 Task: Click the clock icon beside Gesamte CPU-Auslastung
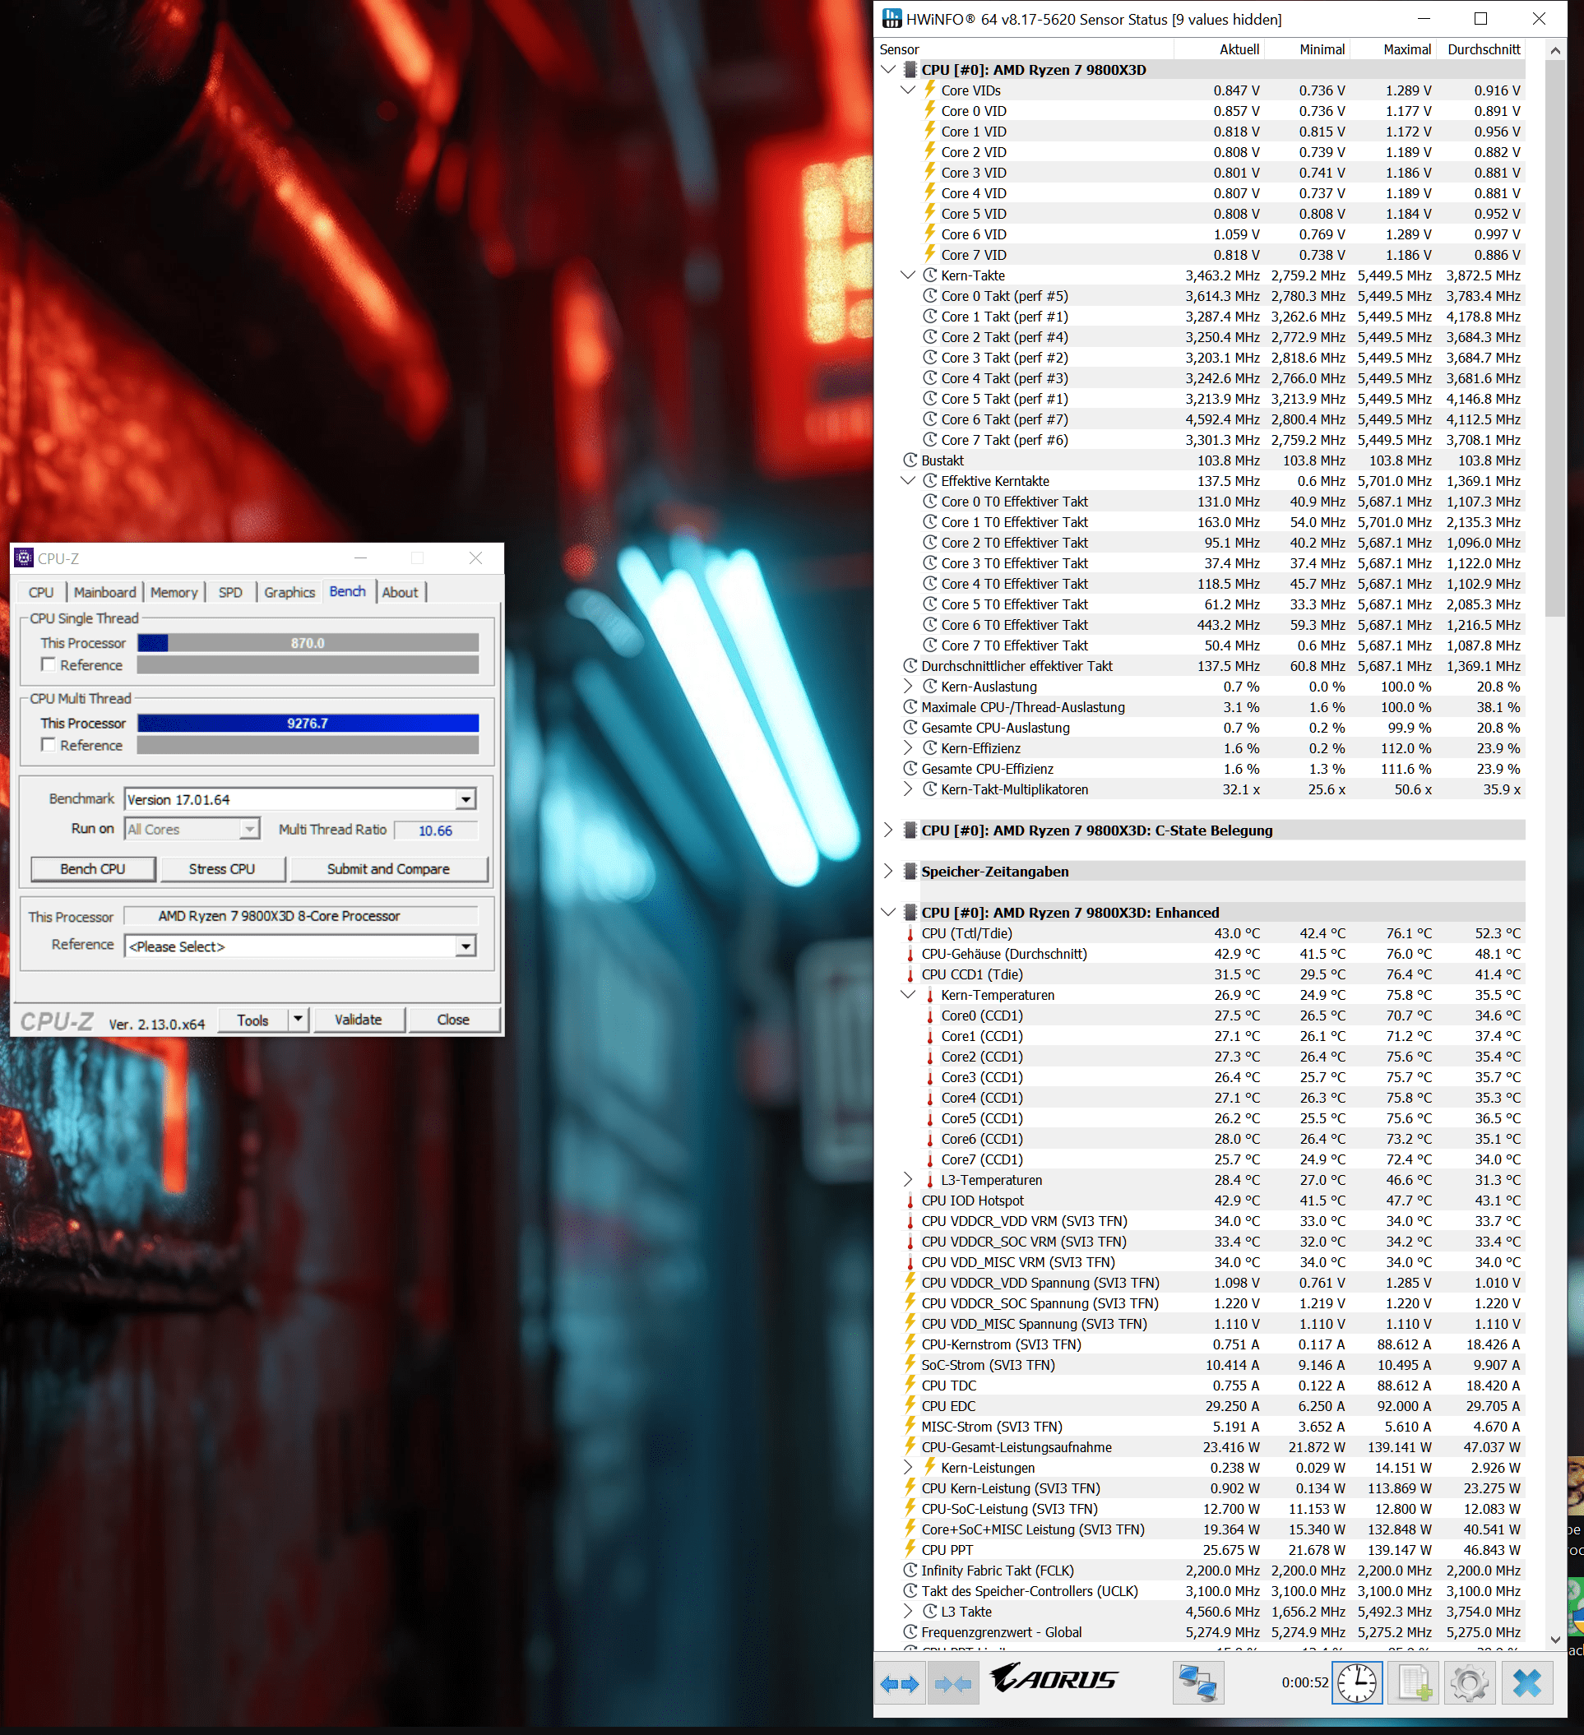click(910, 728)
